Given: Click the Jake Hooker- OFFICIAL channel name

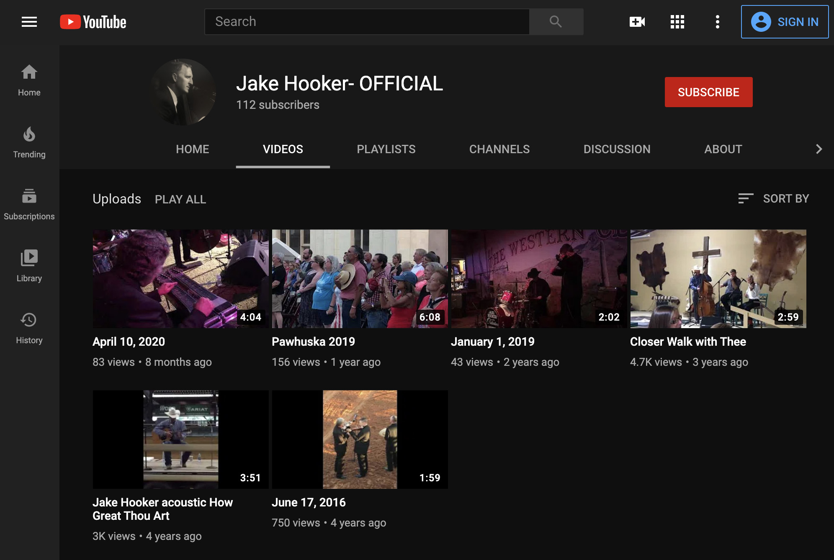Looking at the screenshot, I should (339, 83).
